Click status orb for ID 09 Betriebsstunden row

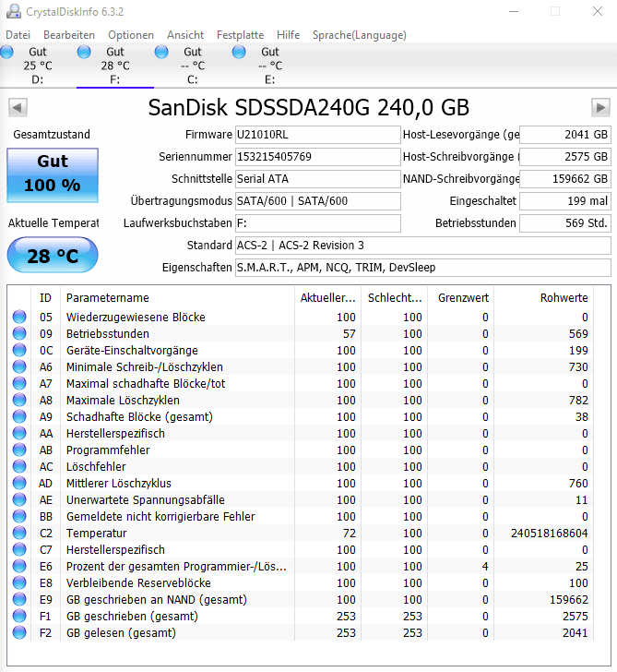click(19, 333)
